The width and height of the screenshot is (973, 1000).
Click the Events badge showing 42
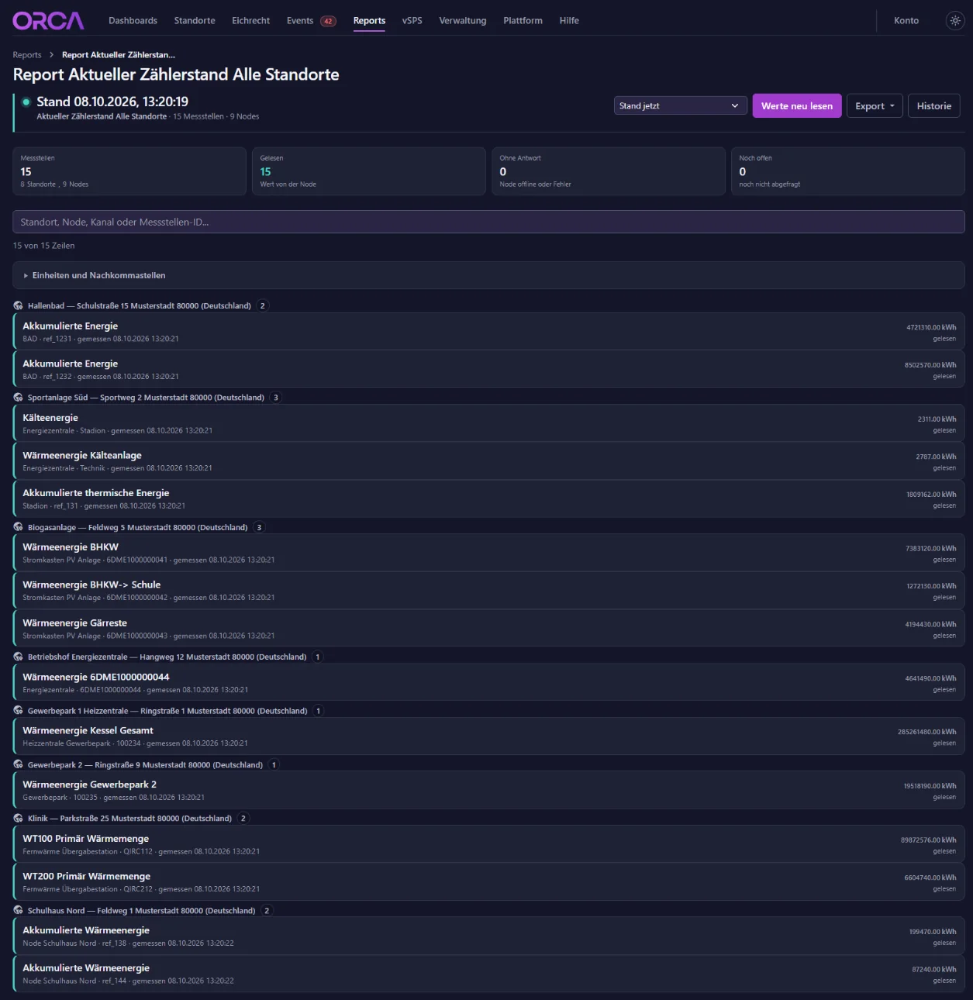(x=328, y=21)
